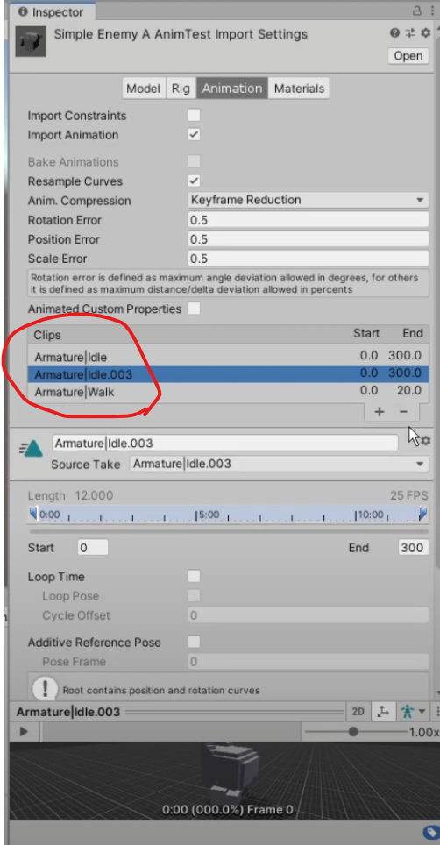
Task: Select the Armature|Idle clip row
Action: [228, 356]
